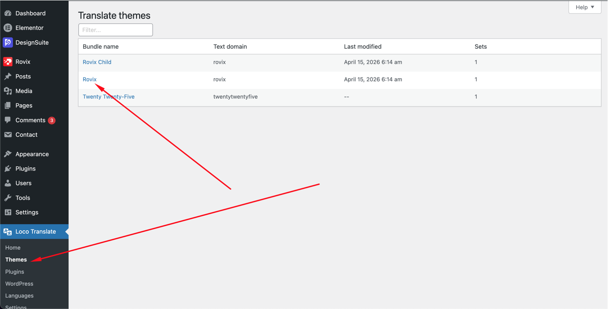Click the Loco Translate icon
Viewport: 608px width, 309px height.
tap(8, 232)
